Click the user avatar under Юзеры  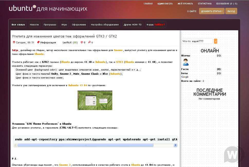[x=186, y=62]
